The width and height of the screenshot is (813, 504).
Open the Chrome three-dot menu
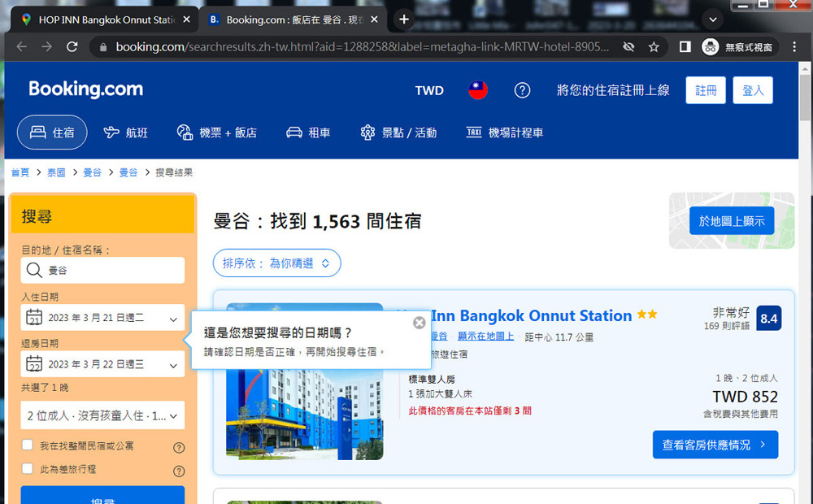(x=794, y=46)
